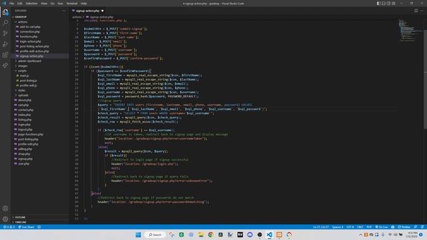Image resolution: width=427 pixels, height=240 pixels.
Task: Open login-action.php in explorer
Action: [40, 41]
